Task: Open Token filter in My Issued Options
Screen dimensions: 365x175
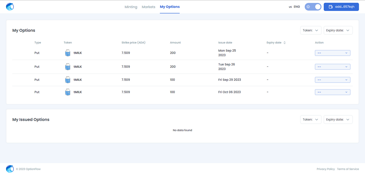Action: point(311,119)
